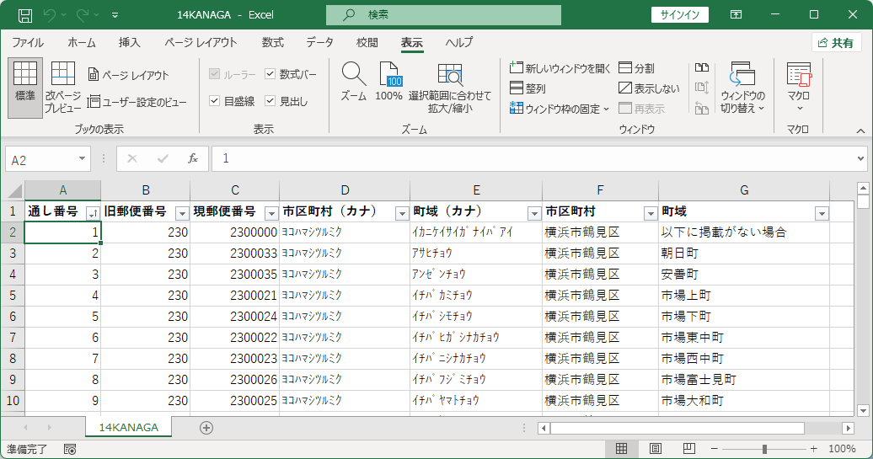Open 市区町村（カナ） filter dropdown

tap(402, 213)
